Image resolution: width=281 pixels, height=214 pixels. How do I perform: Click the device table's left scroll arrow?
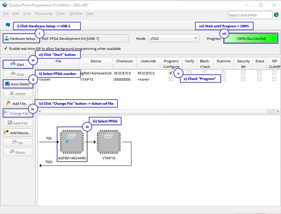tap(40, 111)
